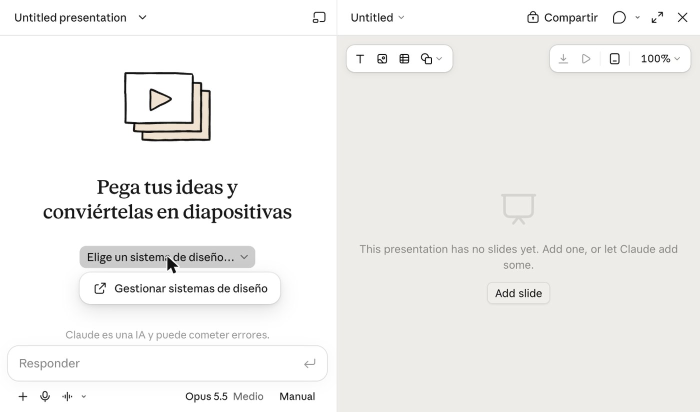Close the presentation panel

(x=682, y=17)
